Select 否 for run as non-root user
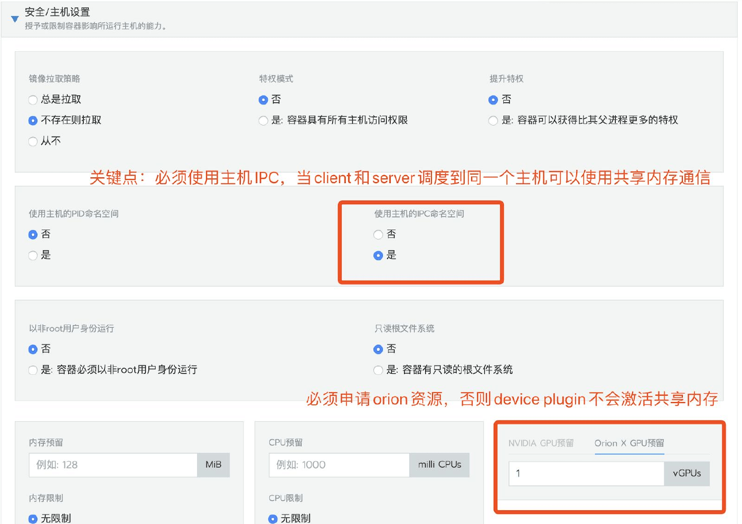 pyautogui.click(x=33, y=349)
